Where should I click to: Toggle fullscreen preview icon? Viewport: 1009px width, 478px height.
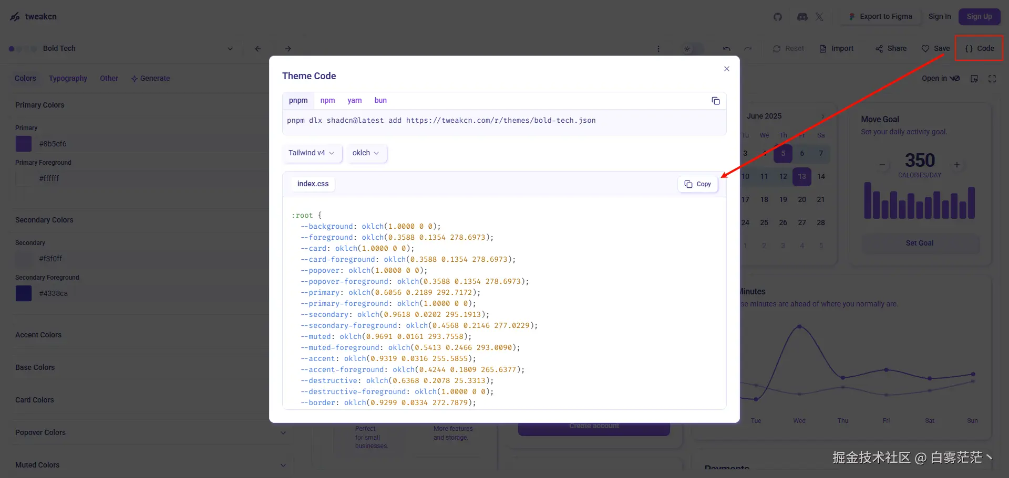pos(992,79)
